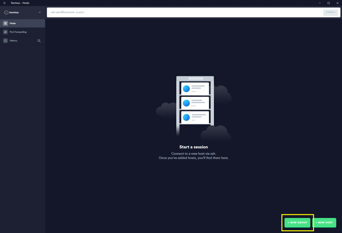Click the Connect button
This screenshot has width=342, height=233.
pos(330,12)
